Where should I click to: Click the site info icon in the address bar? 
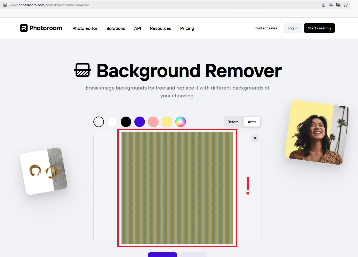pyautogui.click(x=5, y=5)
